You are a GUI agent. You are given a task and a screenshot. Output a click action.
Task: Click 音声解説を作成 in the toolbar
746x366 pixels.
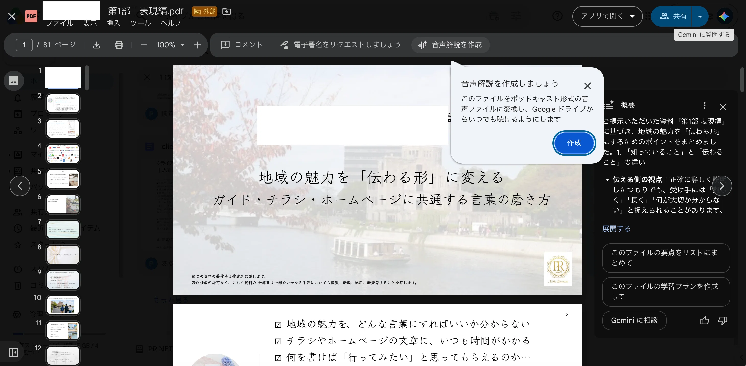pyautogui.click(x=450, y=45)
